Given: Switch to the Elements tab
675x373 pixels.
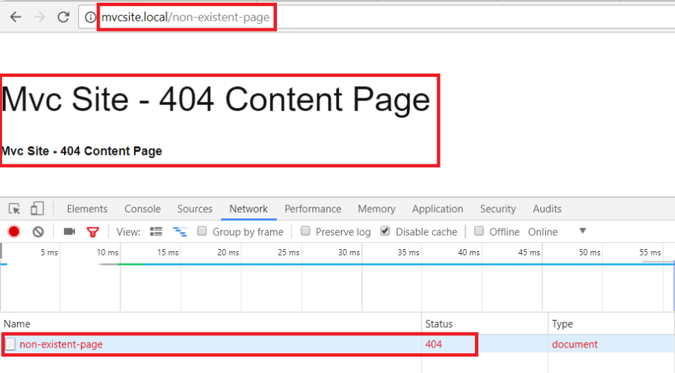Looking at the screenshot, I should pos(87,209).
